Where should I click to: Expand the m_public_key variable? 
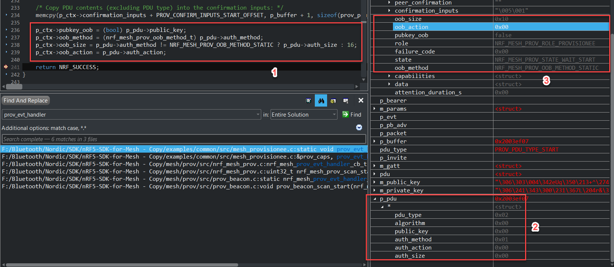[x=375, y=182]
